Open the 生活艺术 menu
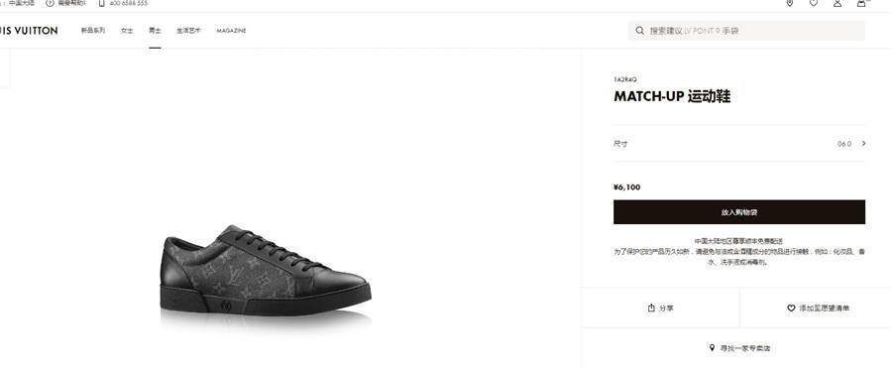This screenshot has height=368, width=892. click(188, 31)
